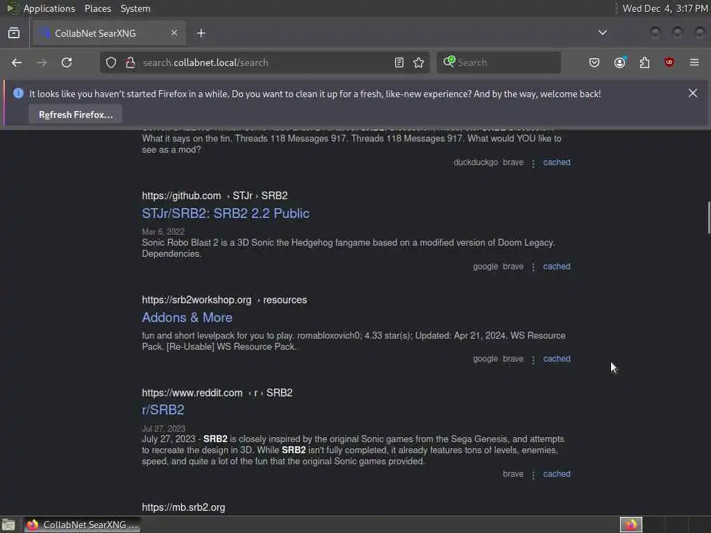Click the Mar 6, 2022 date text
The image size is (711, 533).
tap(163, 232)
